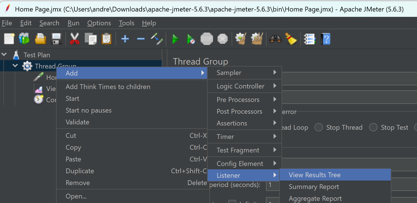
Task: Click Copy in context menu
Action: [x=132, y=147]
